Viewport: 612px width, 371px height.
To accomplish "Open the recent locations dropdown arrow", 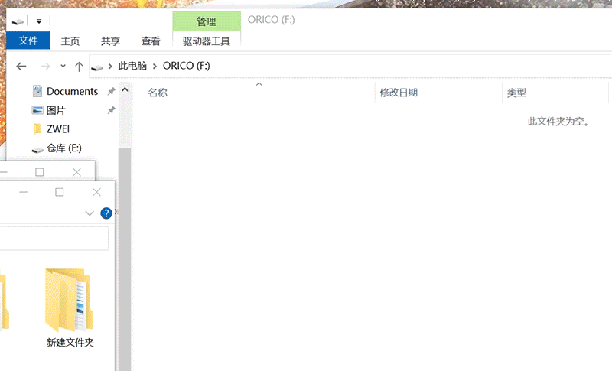I will click(63, 67).
